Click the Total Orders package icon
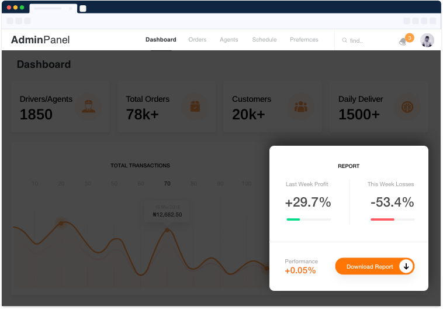Image resolution: width=443 pixels, height=309 pixels. point(195,107)
